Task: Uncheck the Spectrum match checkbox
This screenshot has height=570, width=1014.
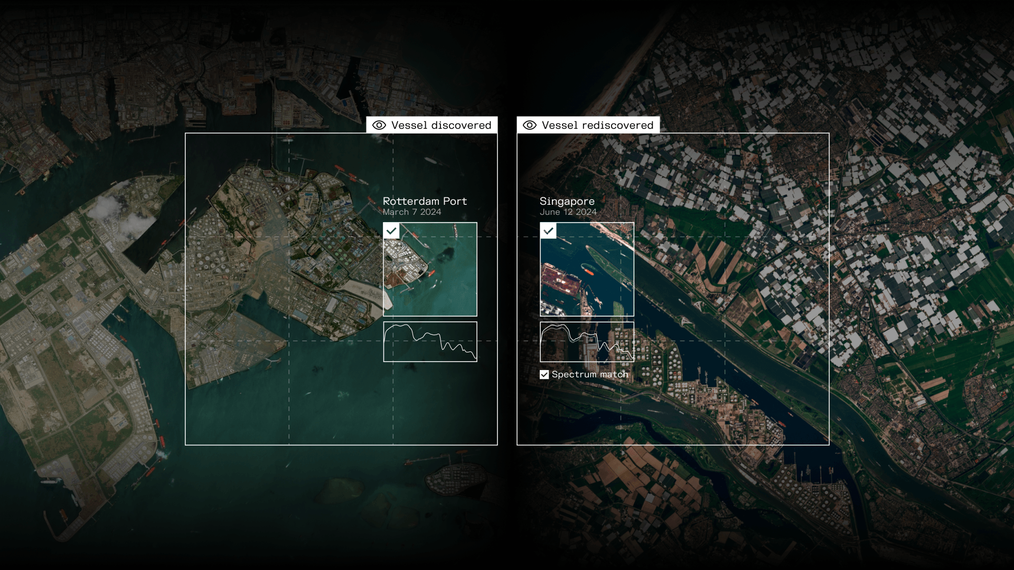Action: pyautogui.click(x=544, y=375)
